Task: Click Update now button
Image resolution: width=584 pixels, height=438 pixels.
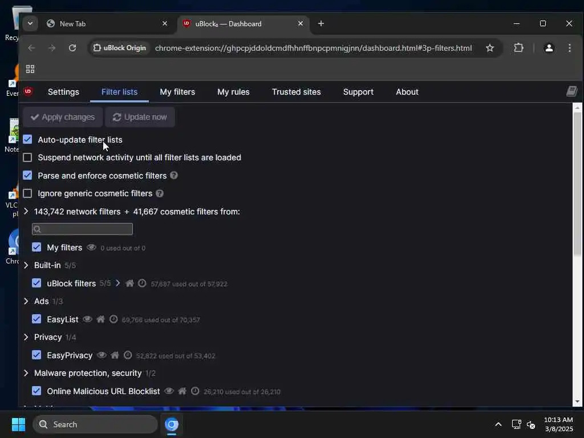Action: (140, 117)
